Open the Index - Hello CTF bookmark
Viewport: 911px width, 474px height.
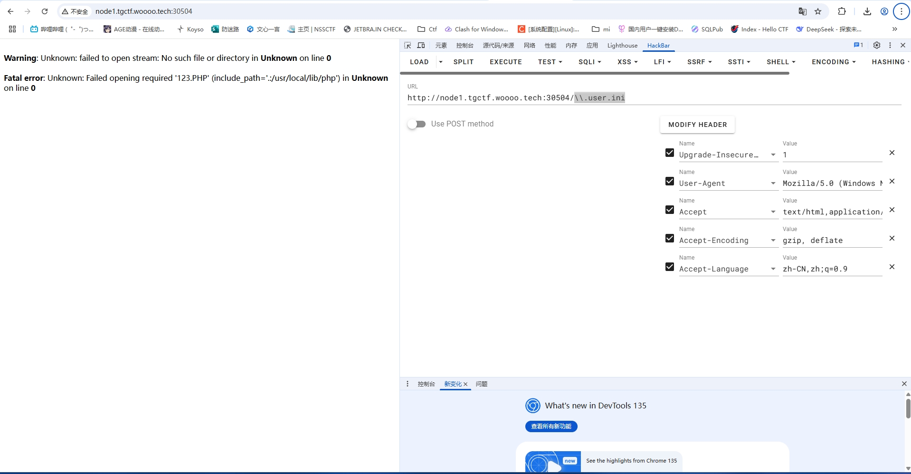[759, 29]
